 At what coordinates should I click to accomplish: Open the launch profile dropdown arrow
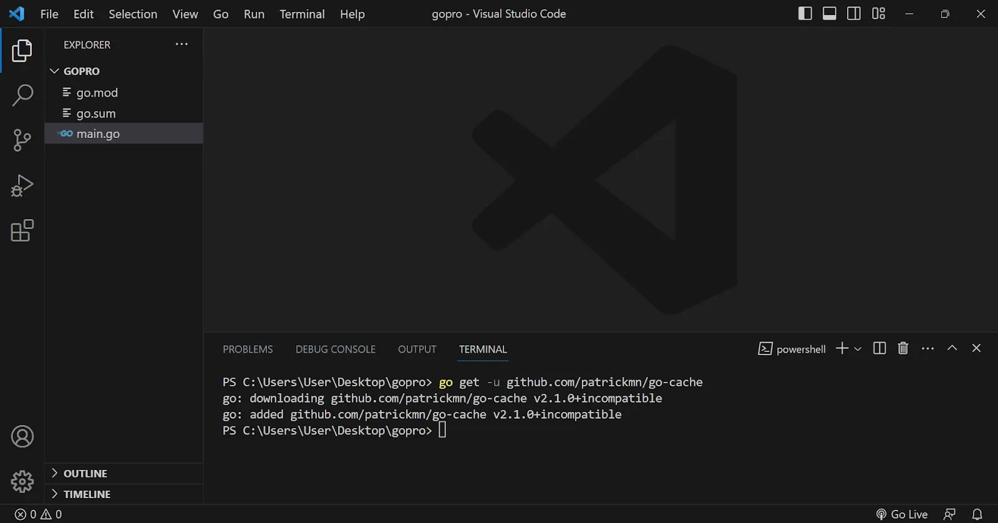point(858,349)
